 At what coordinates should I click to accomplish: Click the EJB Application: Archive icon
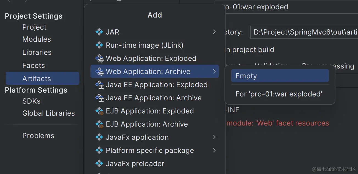99,124
